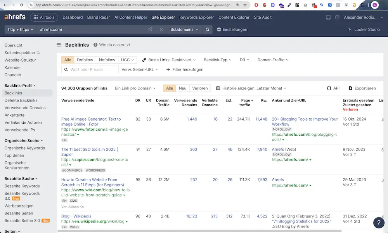The width and height of the screenshot is (388, 233).
Task: Show only Verloren backlinks
Action: (200, 88)
